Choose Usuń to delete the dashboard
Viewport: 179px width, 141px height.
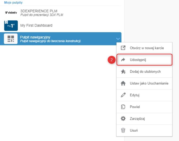(x=144, y=130)
